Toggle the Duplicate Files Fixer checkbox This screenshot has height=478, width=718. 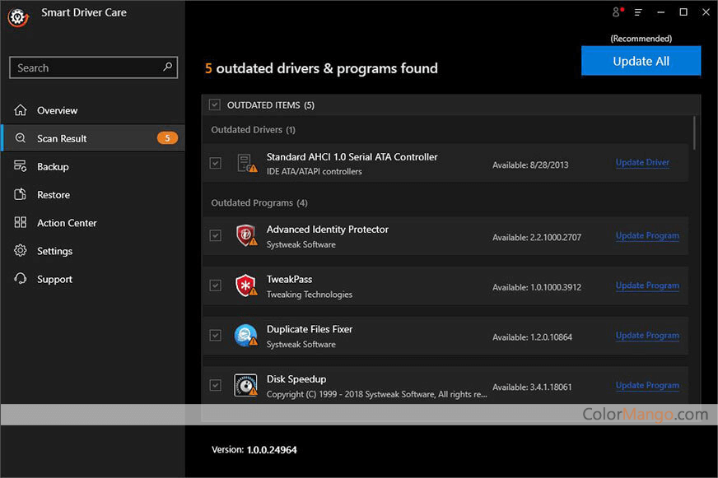[215, 336]
